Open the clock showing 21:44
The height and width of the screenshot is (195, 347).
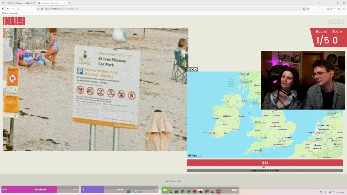[x=340, y=192]
